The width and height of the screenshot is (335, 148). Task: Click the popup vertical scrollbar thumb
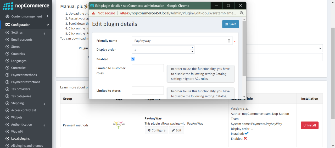click(x=244, y=48)
